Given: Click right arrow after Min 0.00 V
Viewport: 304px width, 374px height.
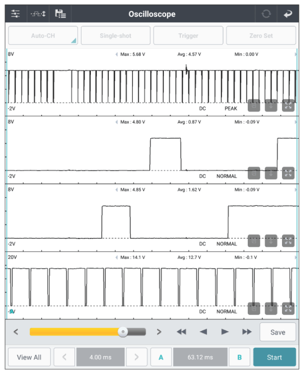Looking at the screenshot, I should pos(296,54).
